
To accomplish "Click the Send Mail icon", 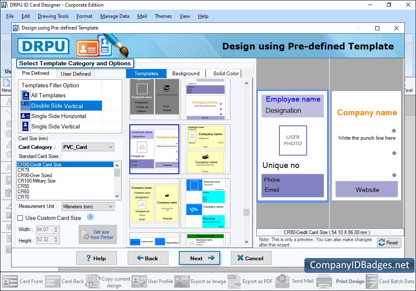I will [x=283, y=281].
